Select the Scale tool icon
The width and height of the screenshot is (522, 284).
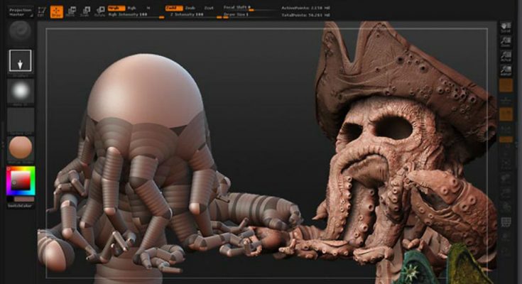(85, 12)
